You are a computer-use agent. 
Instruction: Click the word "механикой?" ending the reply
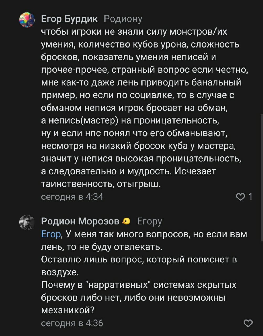click(x=68, y=311)
